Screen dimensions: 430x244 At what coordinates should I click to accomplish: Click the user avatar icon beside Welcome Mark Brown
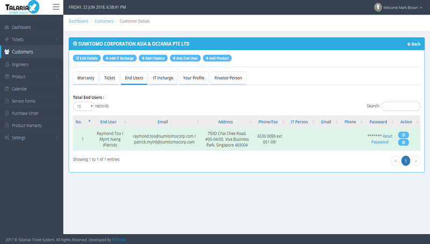pyautogui.click(x=378, y=8)
